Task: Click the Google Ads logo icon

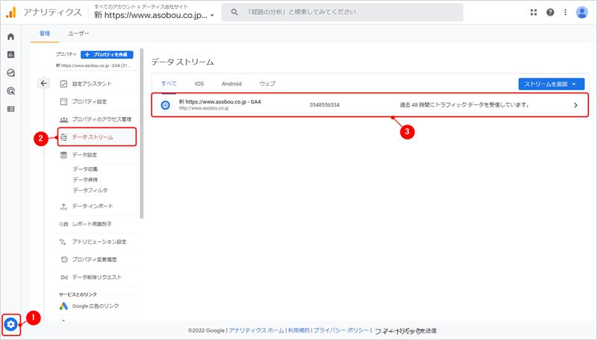Action: [x=63, y=306]
